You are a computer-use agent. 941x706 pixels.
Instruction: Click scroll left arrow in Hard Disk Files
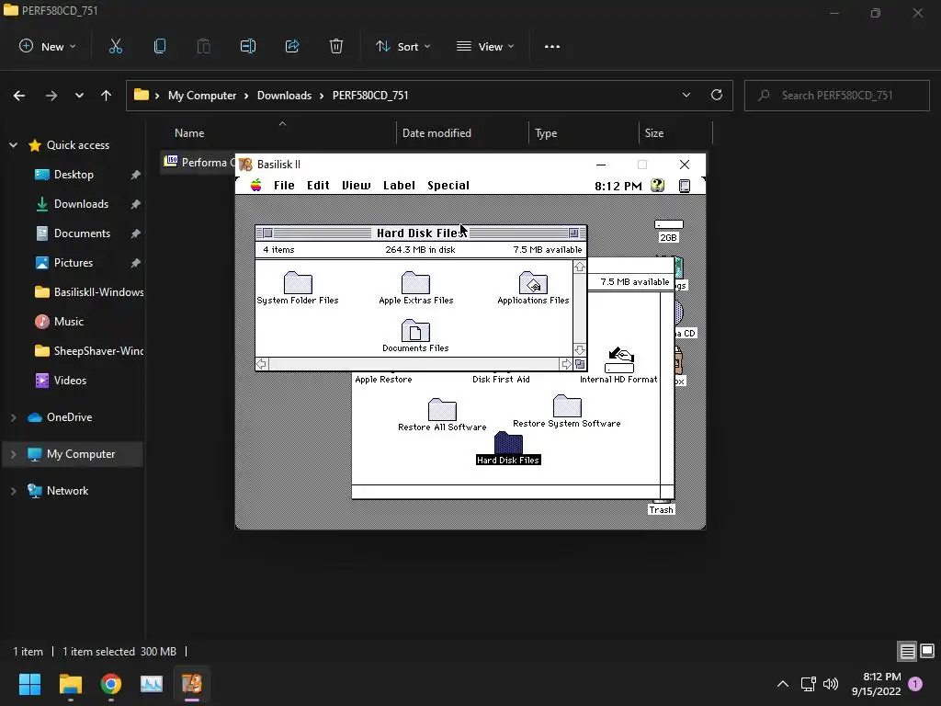pos(262,364)
